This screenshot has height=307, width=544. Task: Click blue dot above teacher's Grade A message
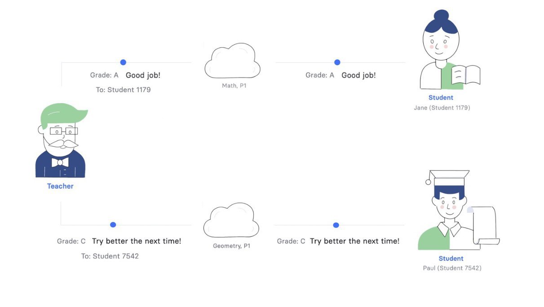[x=123, y=62]
